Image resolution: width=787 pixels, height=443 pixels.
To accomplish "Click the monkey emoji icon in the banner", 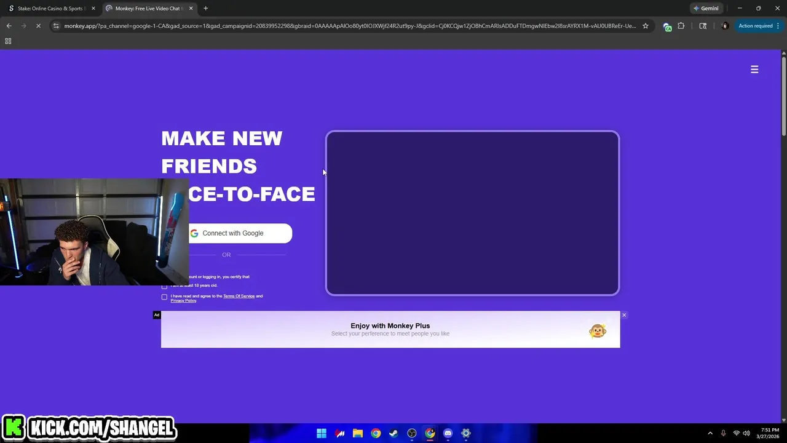I will pos(597,332).
